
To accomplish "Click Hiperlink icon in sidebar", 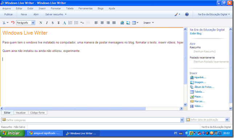I will (x=192, y=78).
